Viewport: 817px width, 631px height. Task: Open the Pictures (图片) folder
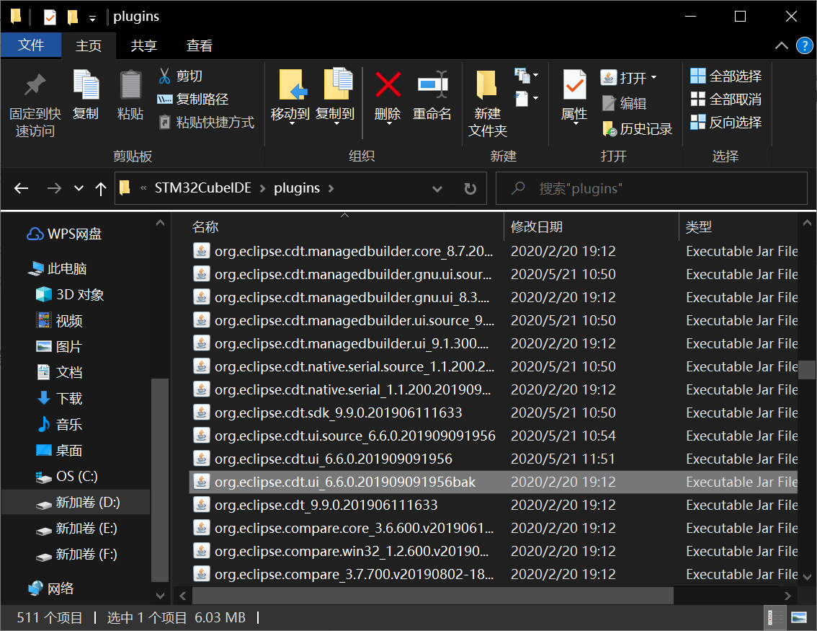coord(59,347)
